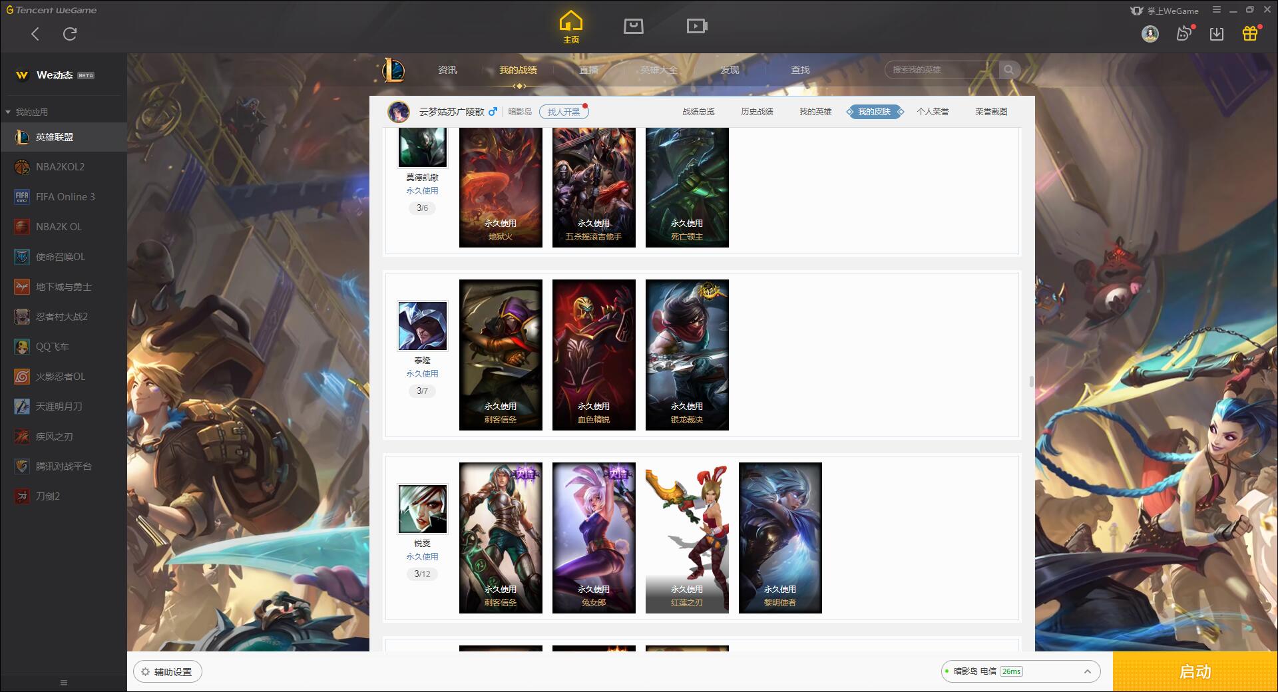Select NBA2KOL2 in the sidebar
Image resolution: width=1278 pixels, height=692 pixels.
pyautogui.click(x=63, y=167)
